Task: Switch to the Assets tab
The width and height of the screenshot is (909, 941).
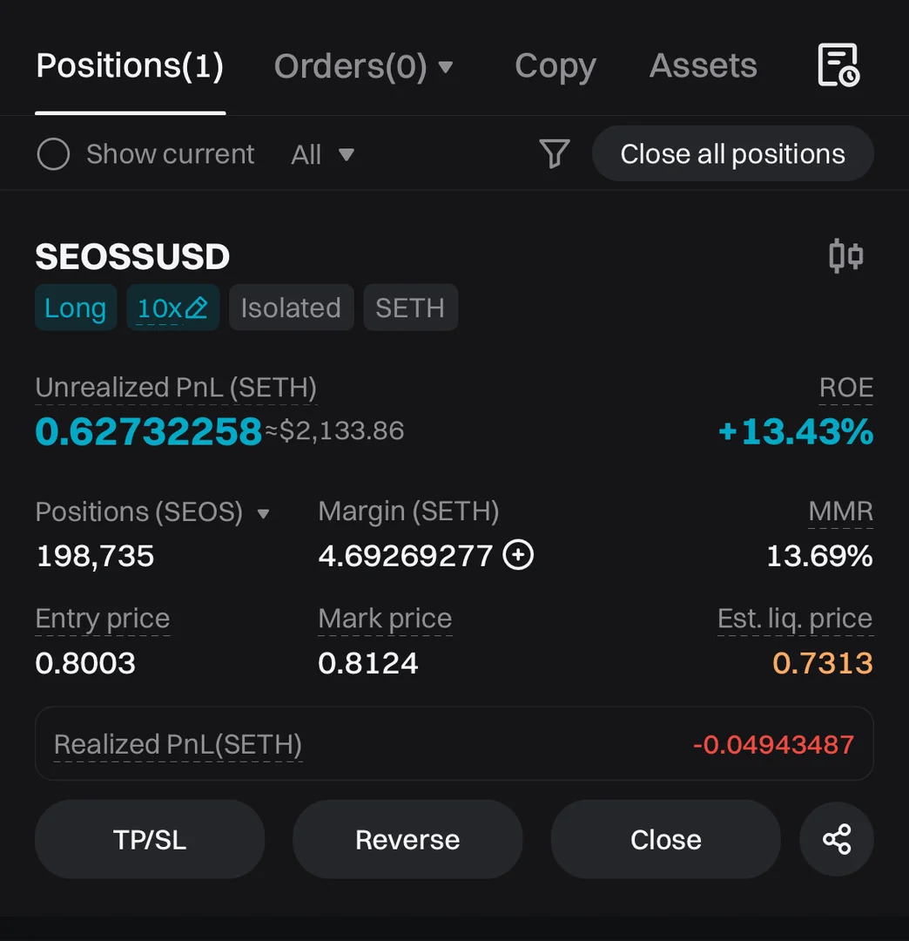Action: pyautogui.click(x=703, y=66)
